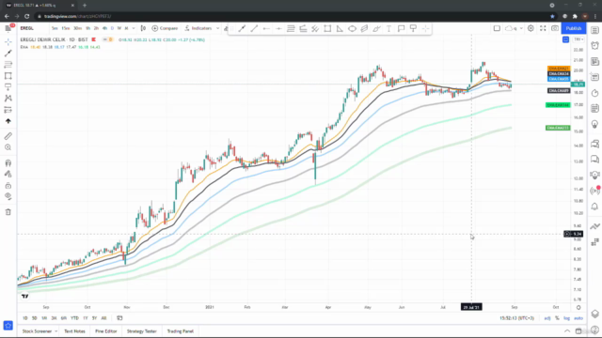
Task: Click the Compare symbol button
Action: click(166, 28)
